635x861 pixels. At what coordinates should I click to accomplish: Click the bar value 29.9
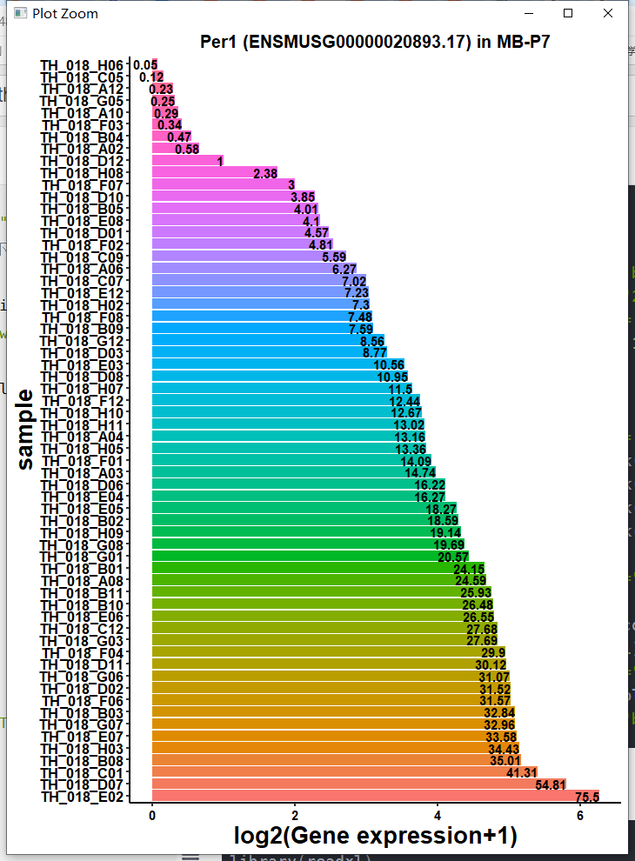(x=493, y=653)
